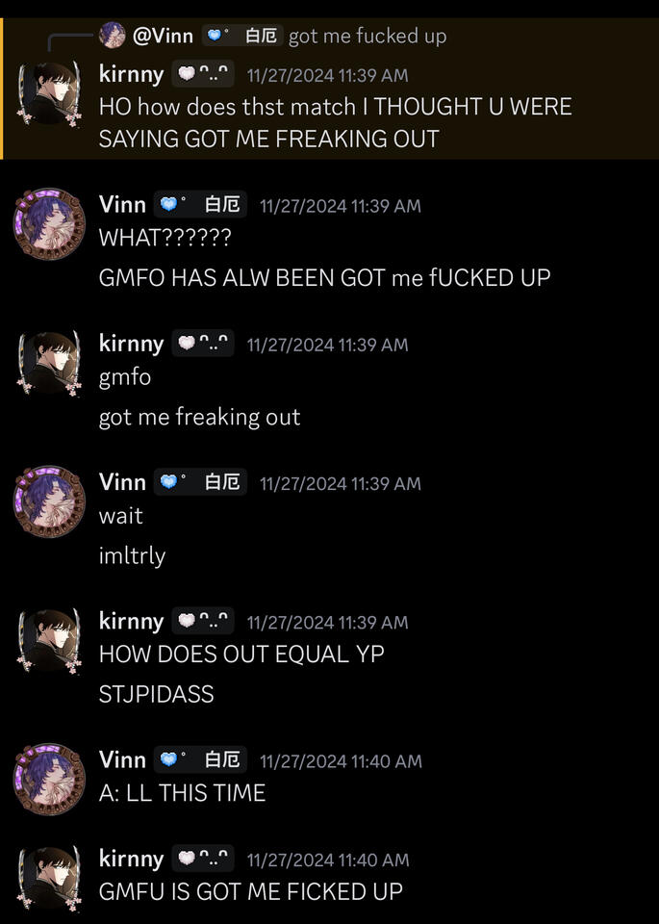
Task: Click kirnny's avatar in the highlighted reply message
Action: 49,93
